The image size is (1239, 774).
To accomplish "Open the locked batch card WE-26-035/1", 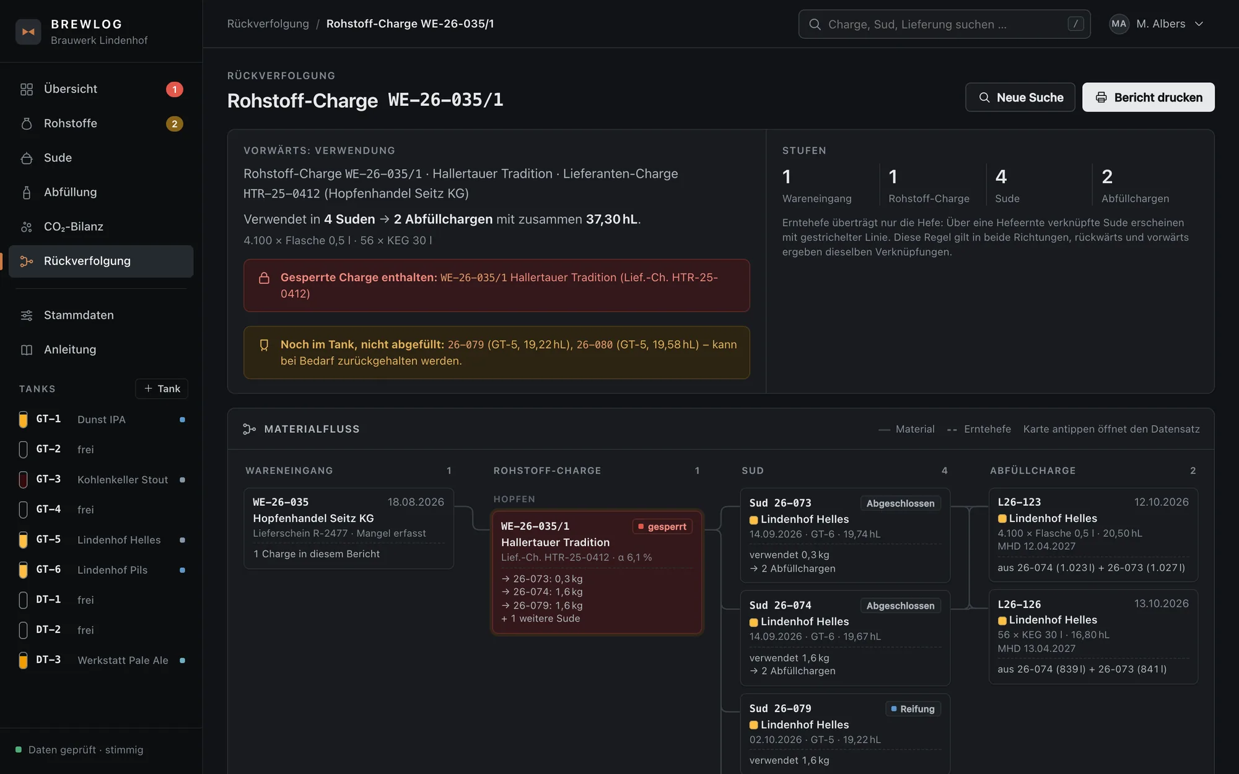I will (597, 572).
